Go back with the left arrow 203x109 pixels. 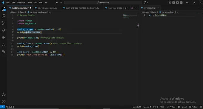coord(57,2)
